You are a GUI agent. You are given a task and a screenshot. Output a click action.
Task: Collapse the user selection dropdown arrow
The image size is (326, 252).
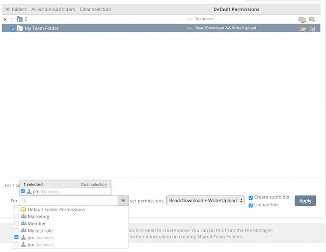(x=123, y=201)
